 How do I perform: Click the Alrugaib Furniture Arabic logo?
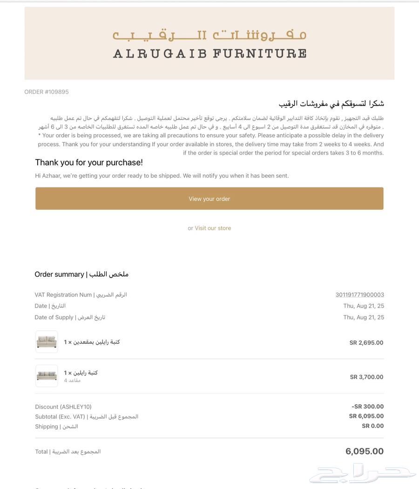pyautogui.click(x=209, y=35)
